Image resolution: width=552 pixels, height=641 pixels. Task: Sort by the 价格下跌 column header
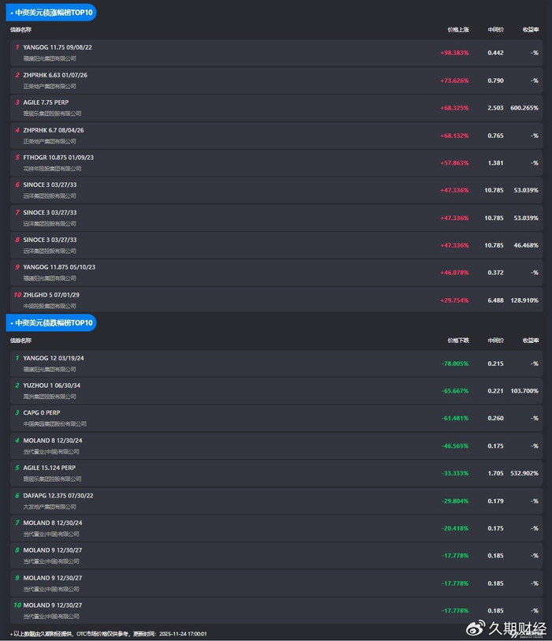[458, 340]
